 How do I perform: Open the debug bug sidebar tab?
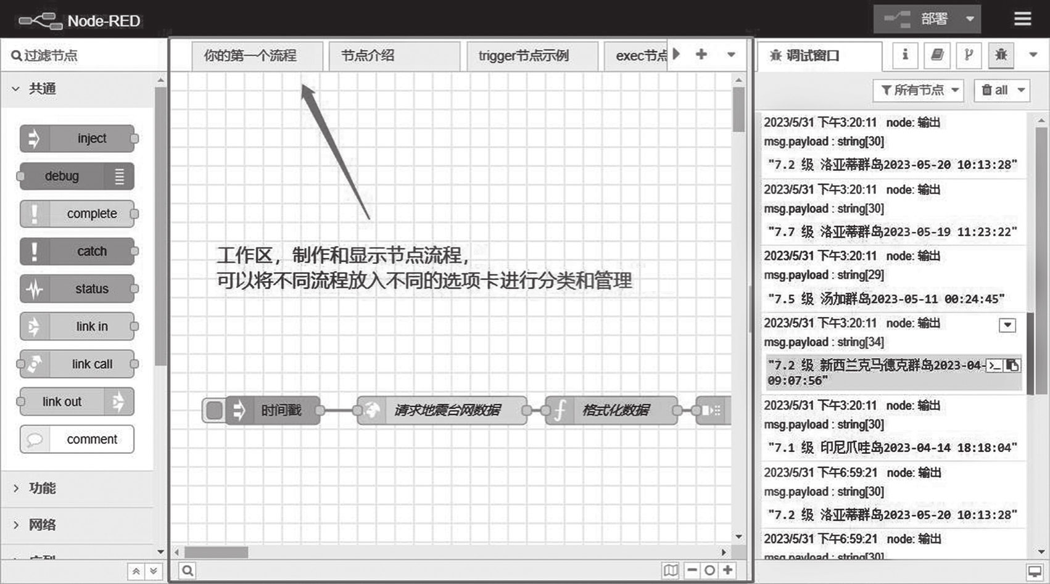click(x=1001, y=56)
